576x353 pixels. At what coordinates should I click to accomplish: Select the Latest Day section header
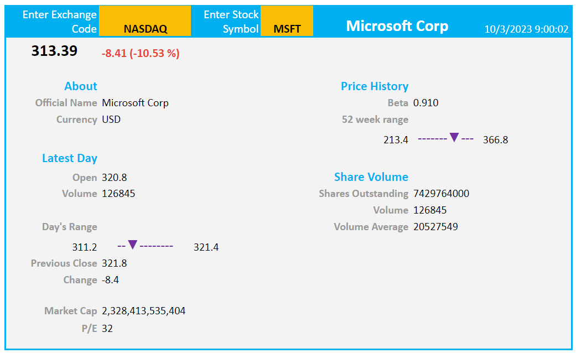[69, 158]
